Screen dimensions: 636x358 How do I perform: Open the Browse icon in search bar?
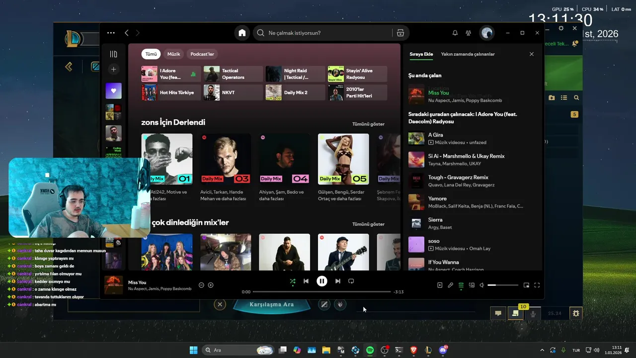click(400, 33)
